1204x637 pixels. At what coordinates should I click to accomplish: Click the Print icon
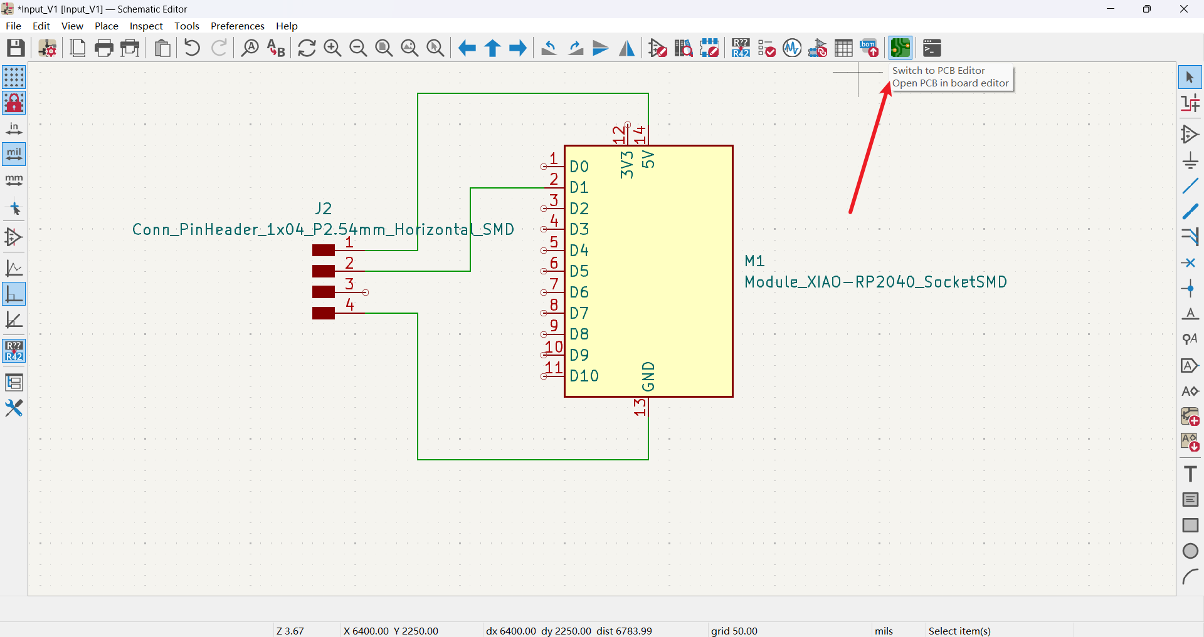[104, 48]
